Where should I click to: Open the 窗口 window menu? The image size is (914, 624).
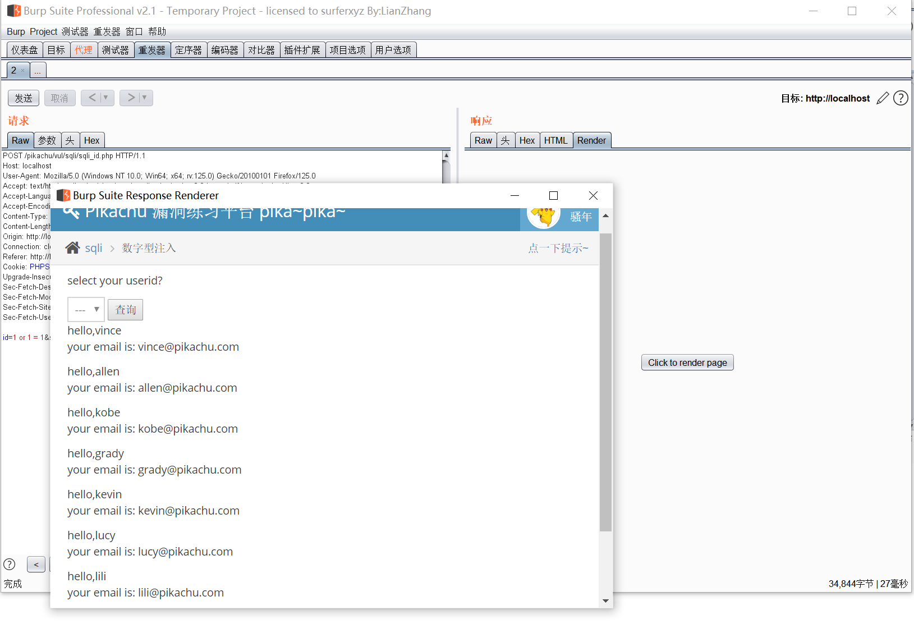134,32
